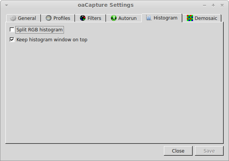Select the Filters tab label
The image size is (229, 161).
(x=94, y=18)
